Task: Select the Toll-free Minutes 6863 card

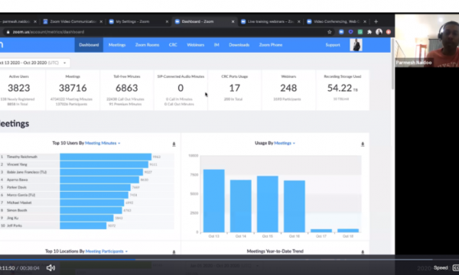Action: click(x=127, y=90)
